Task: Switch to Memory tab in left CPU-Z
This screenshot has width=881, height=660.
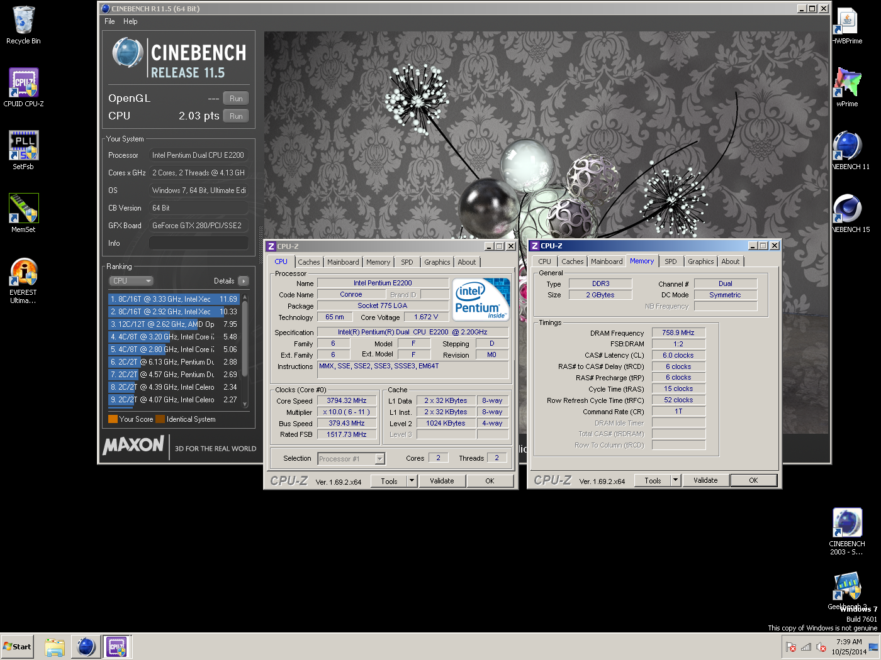Action: (x=378, y=262)
